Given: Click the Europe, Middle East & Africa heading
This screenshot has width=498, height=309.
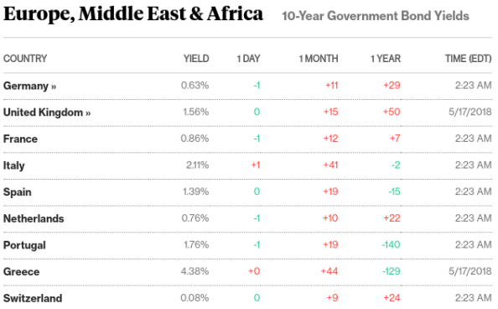Looking at the screenshot, I should (133, 14).
